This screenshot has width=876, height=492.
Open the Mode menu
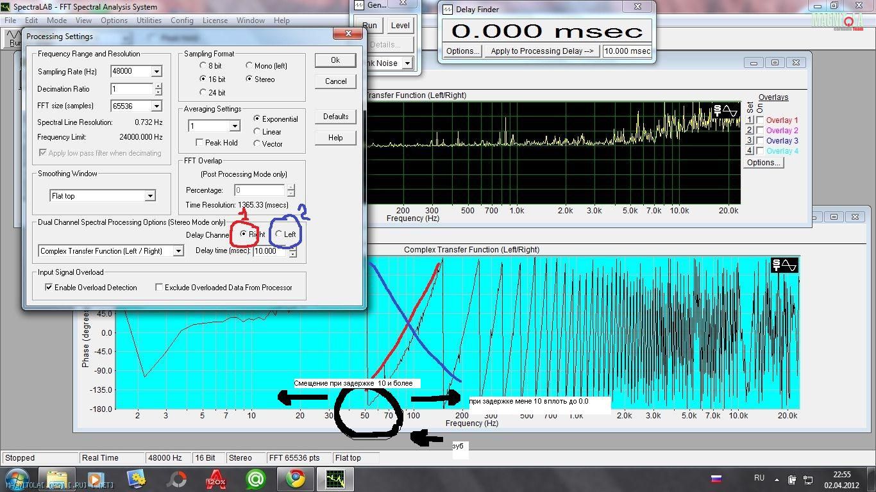pos(56,20)
